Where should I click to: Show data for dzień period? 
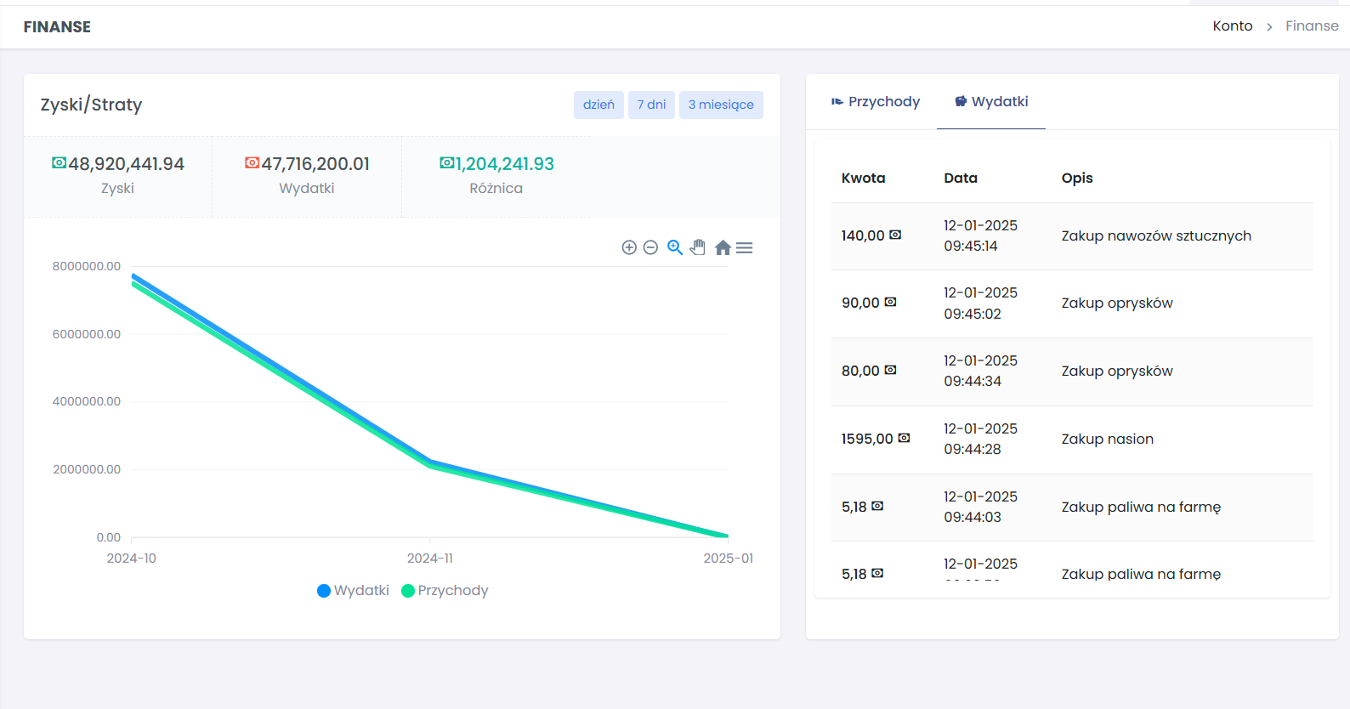pyautogui.click(x=598, y=105)
